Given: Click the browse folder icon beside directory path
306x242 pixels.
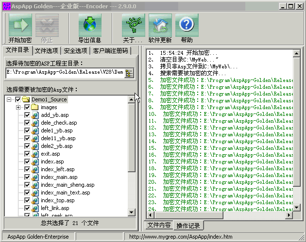Looking at the screenshot, I should coord(129,73).
